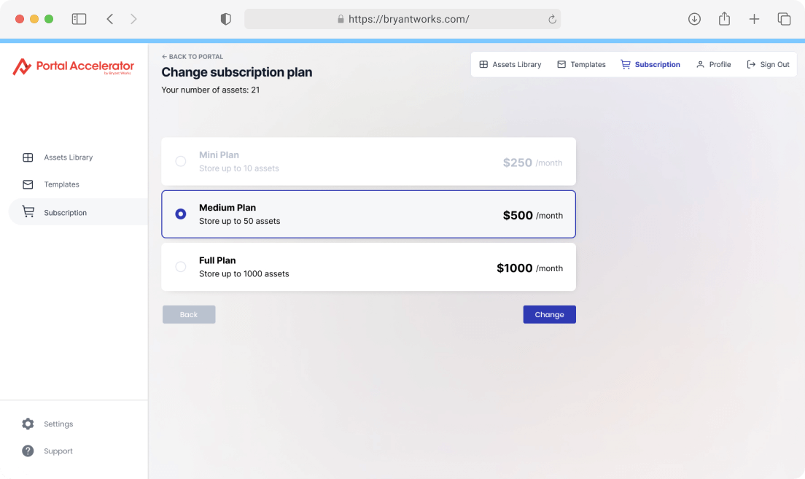Switch to Templates in top navigation
Viewport: 805px width, 479px height.
pyautogui.click(x=581, y=64)
